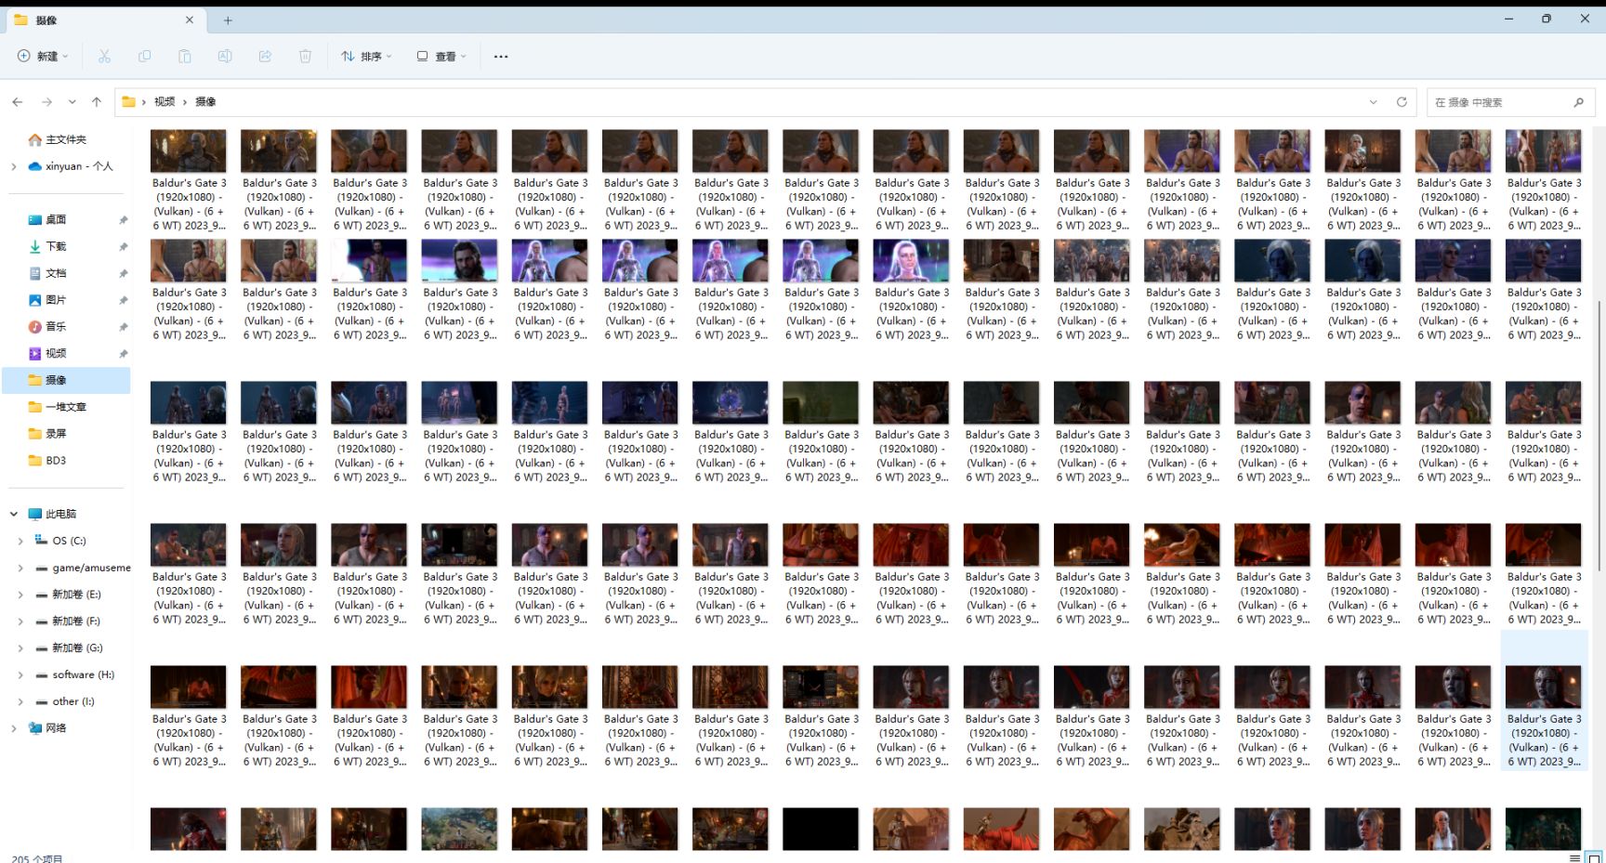Expand the 网络 tree node
1606x863 pixels.
13,728
